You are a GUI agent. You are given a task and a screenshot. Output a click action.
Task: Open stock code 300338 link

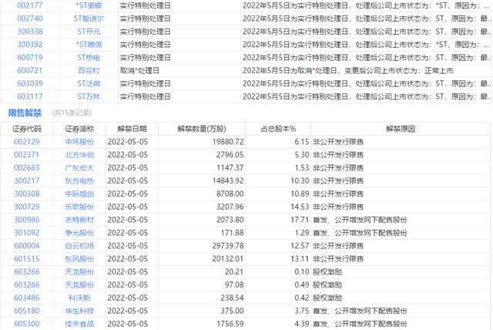[x=29, y=32]
